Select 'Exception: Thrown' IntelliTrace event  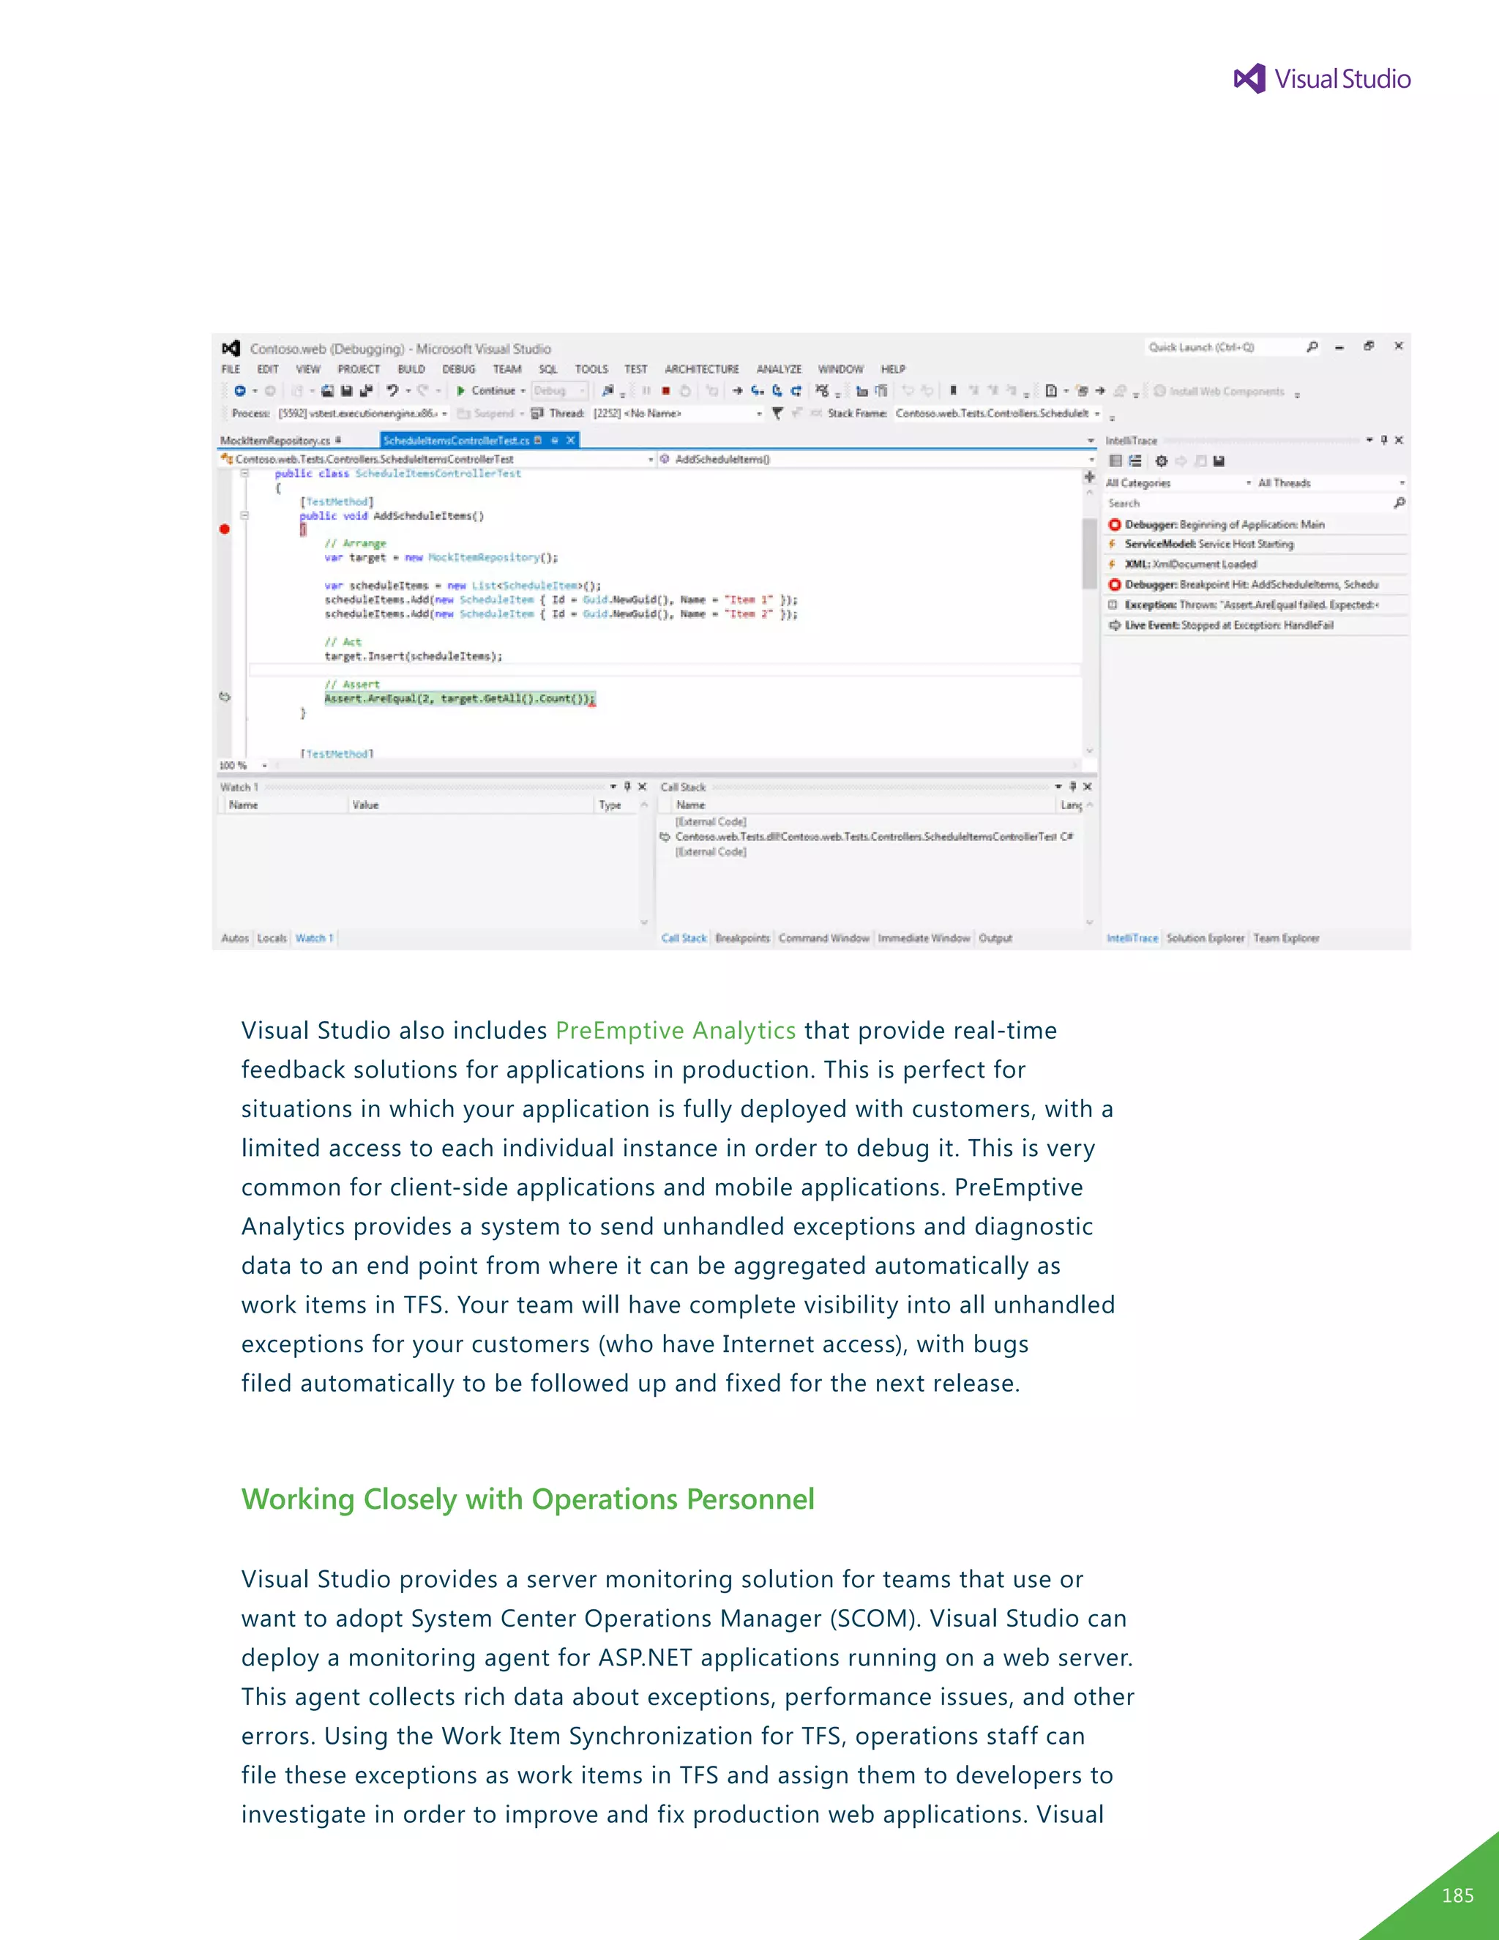coord(1256,605)
